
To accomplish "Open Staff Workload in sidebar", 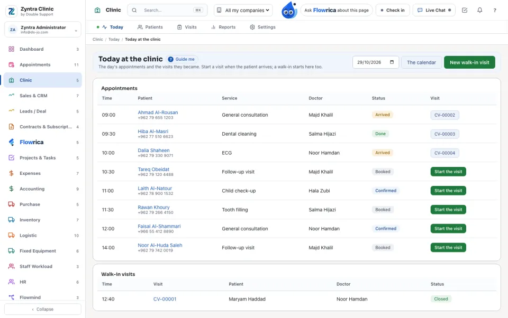I will click(43, 267).
